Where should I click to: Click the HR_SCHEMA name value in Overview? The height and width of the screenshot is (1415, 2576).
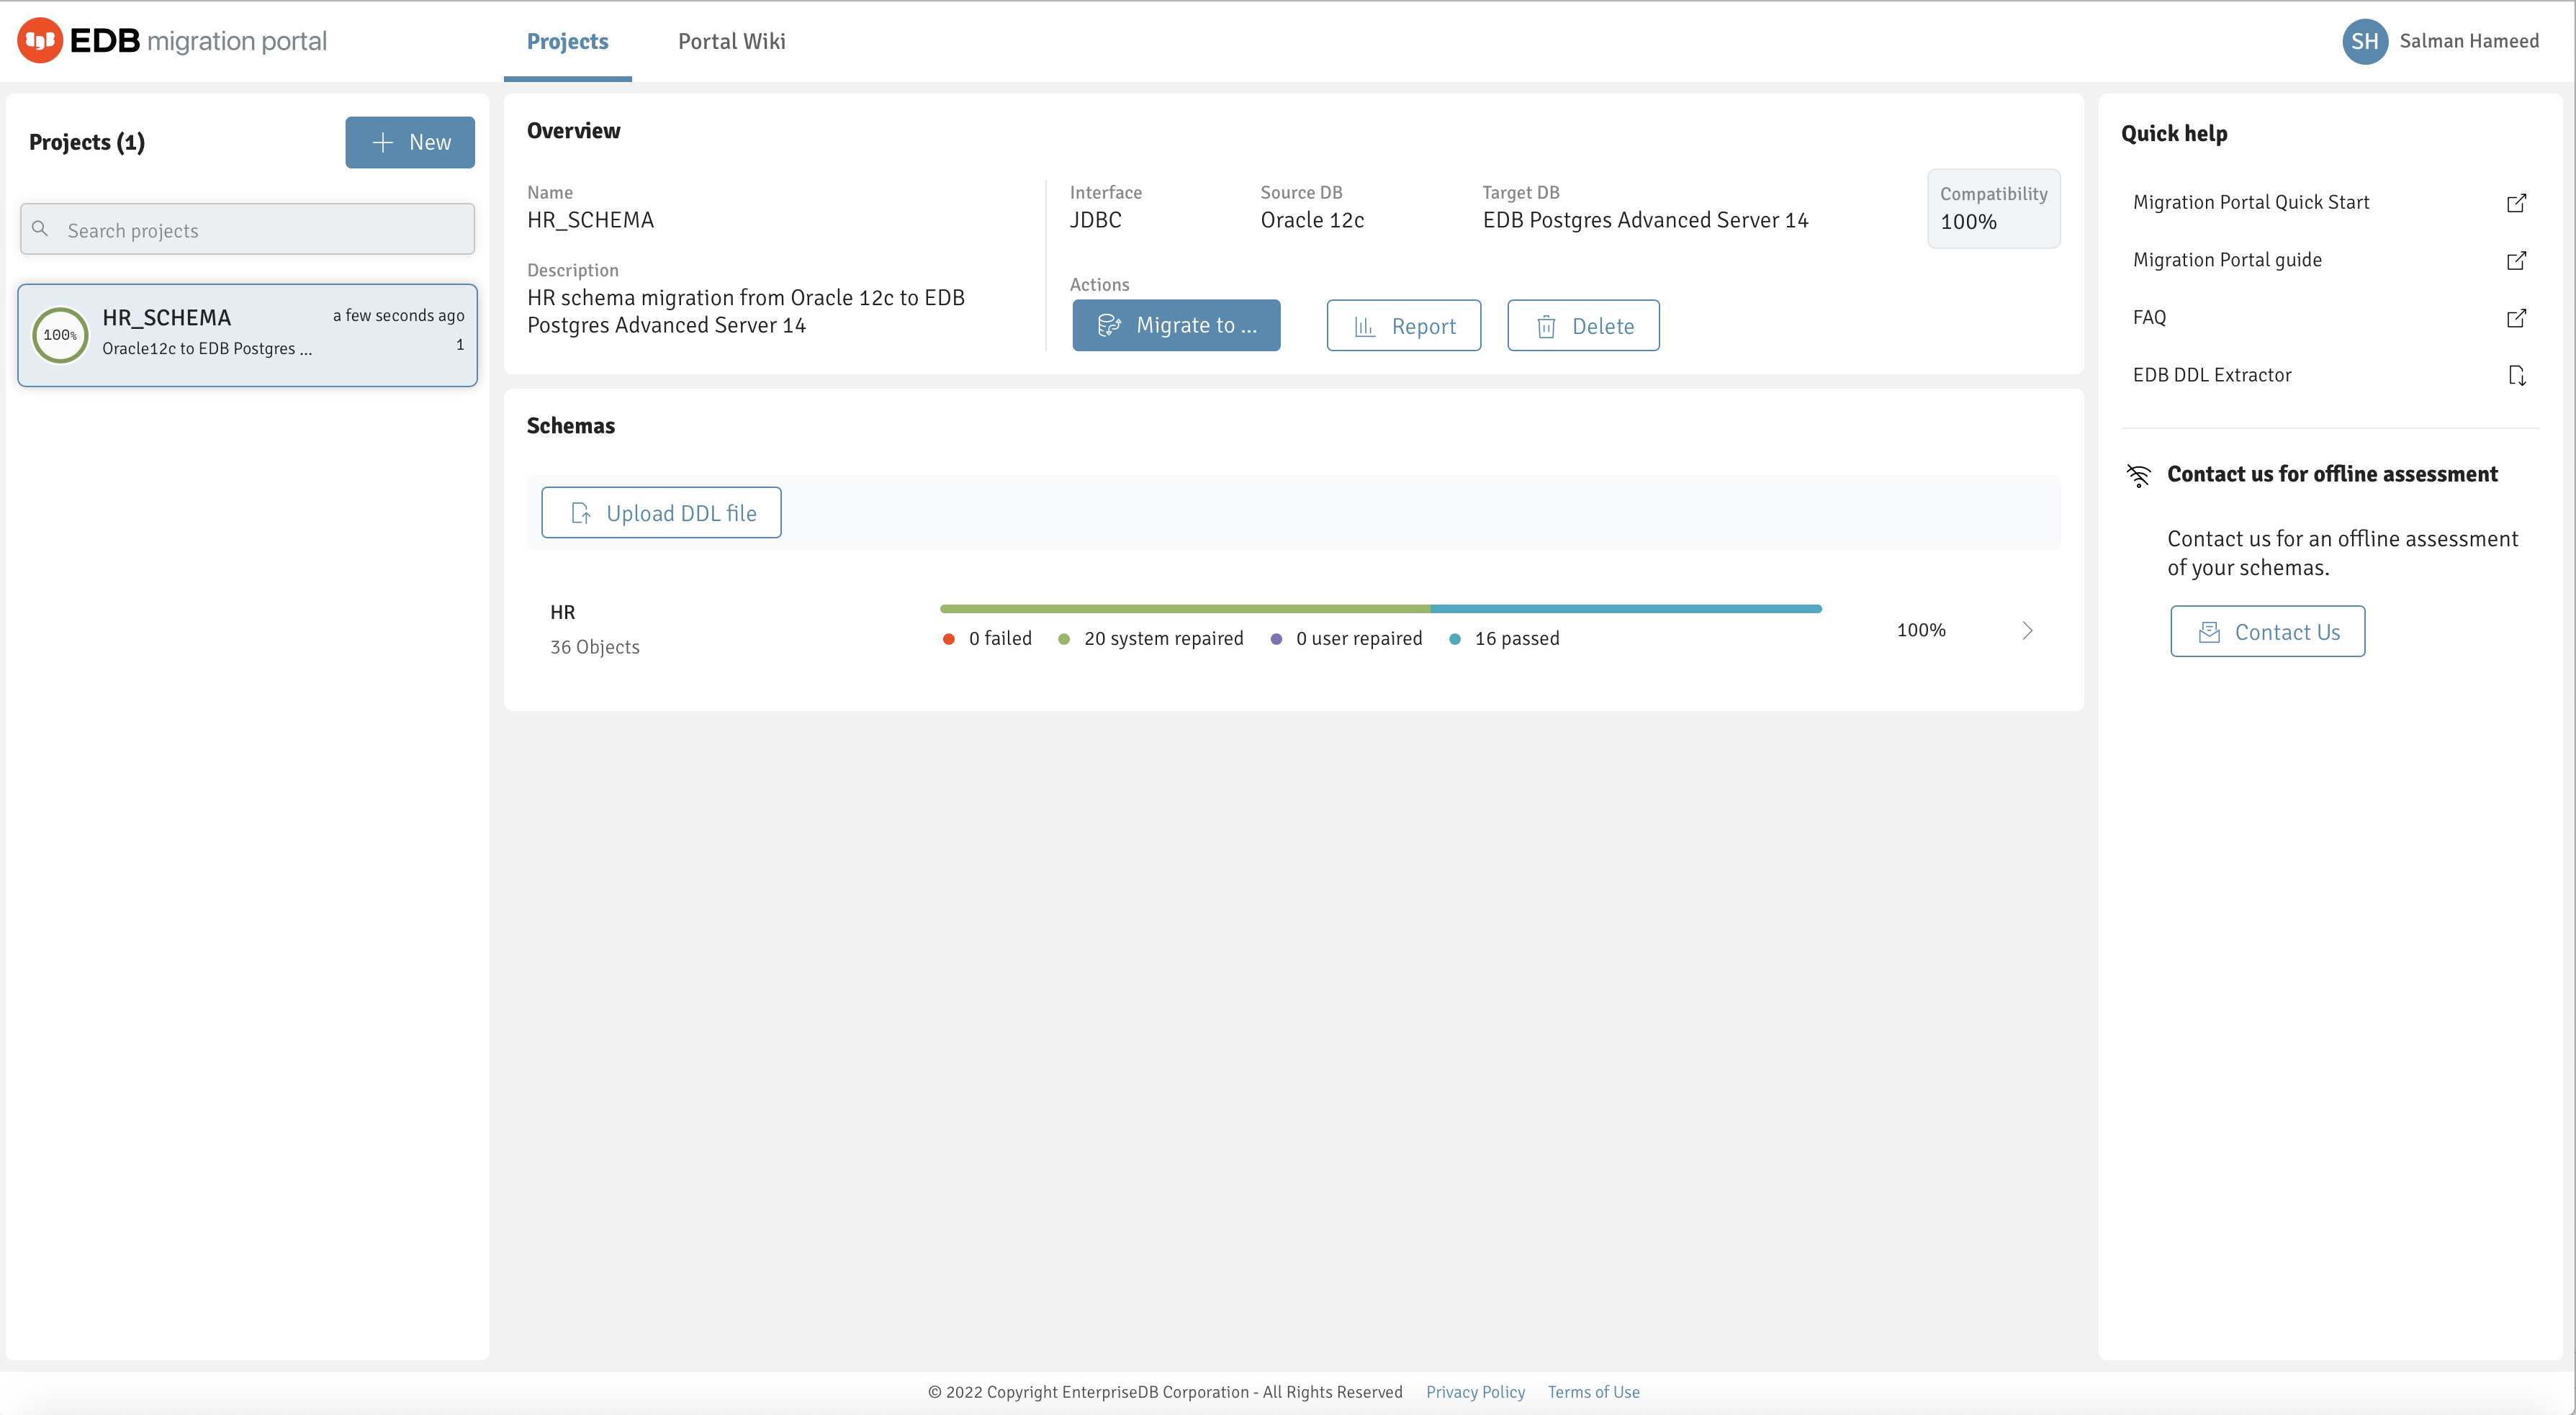coord(590,220)
